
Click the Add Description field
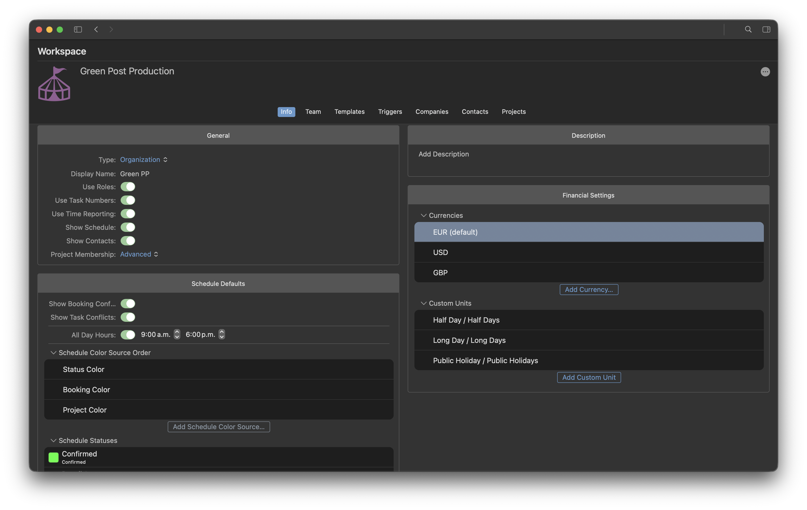point(443,154)
